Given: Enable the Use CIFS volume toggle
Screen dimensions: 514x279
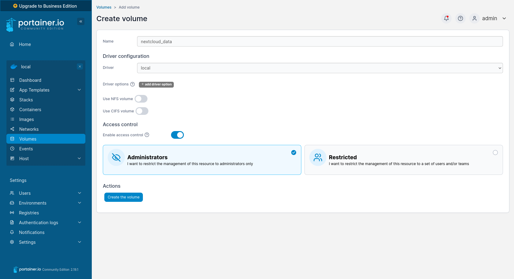Looking at the screenshot, I should 142,111.
